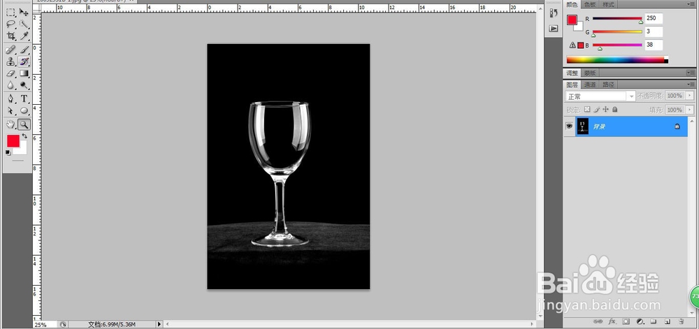Select the Path Selection tool
This screenshot has width=699, height=329.
pos(11,110)
